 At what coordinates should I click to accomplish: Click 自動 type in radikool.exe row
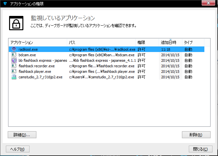(x=188, y=49)
